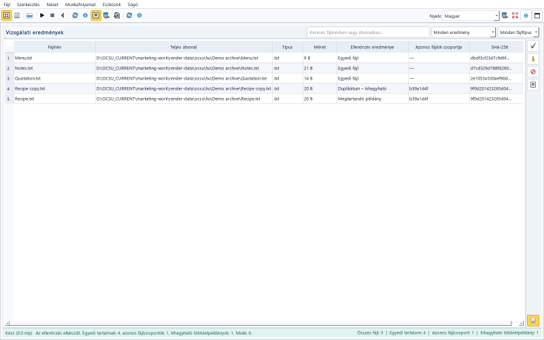The height and width of the screenshot is (340, 544).
Task: Click the 'Duplikátum – kihagyható' result cell
Action: pyautogui.click(x=372, y=88)
